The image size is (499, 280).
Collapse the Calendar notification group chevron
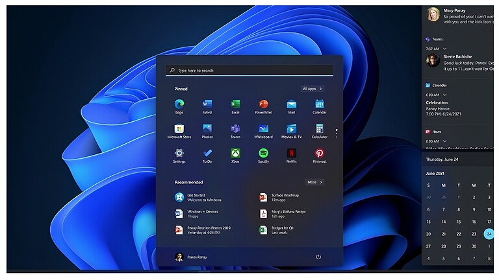pyautogui.click(x=444, y=95)
